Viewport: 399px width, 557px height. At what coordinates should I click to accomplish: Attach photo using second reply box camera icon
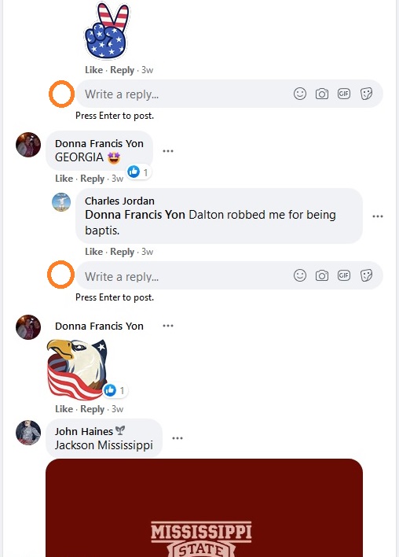pos(322,275)
